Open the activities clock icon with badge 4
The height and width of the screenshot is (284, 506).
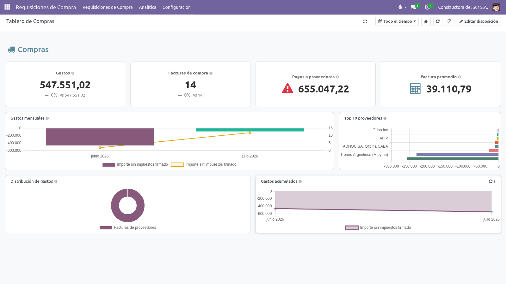point(428,7)
